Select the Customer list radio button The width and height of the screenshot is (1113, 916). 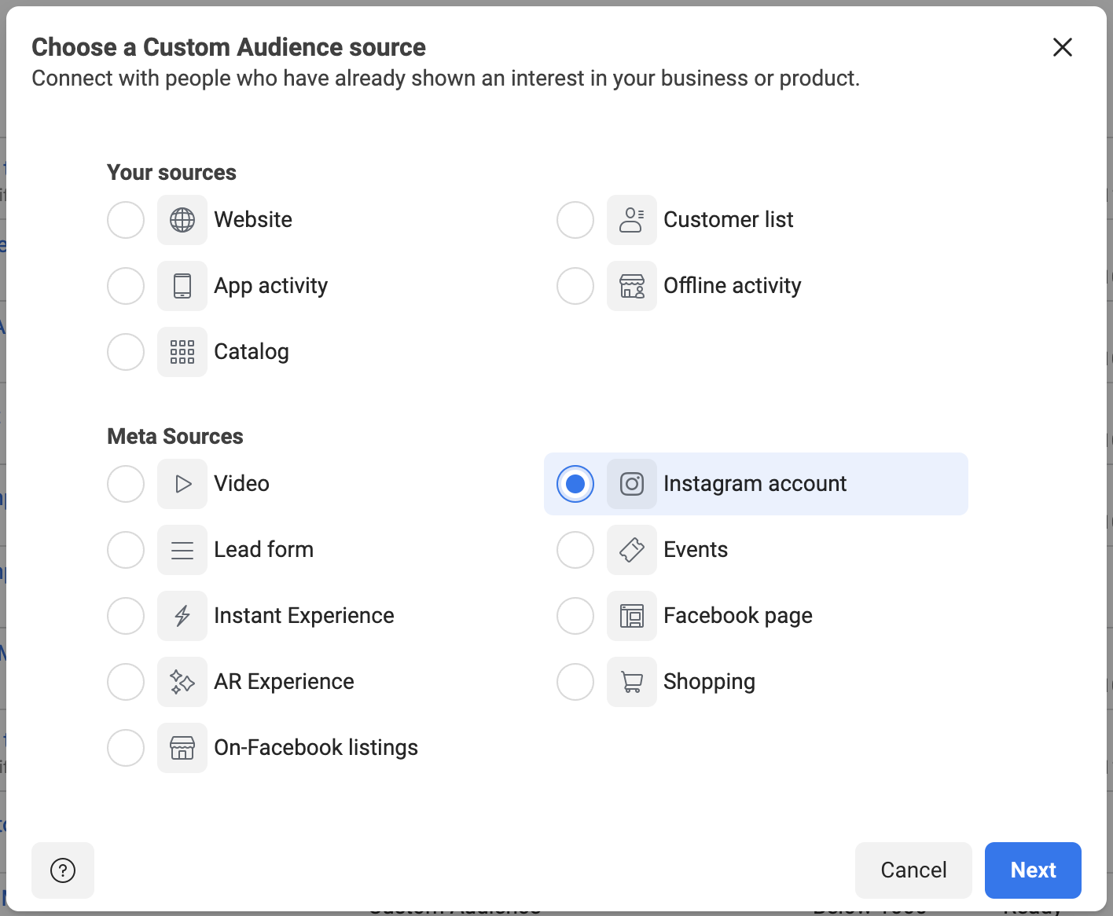pos(575,220)
